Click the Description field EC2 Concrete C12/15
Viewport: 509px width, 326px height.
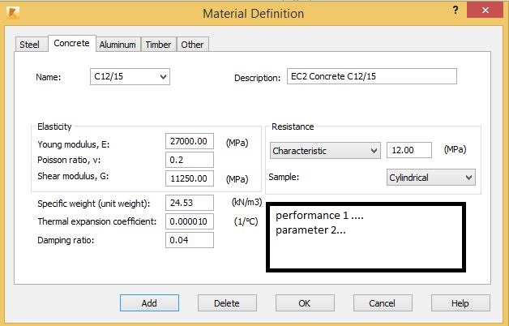click(x=372, y=76)
